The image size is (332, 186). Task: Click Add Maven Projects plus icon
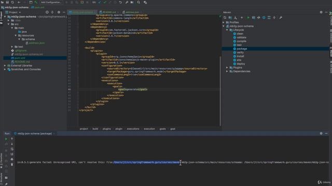[242, 18]
